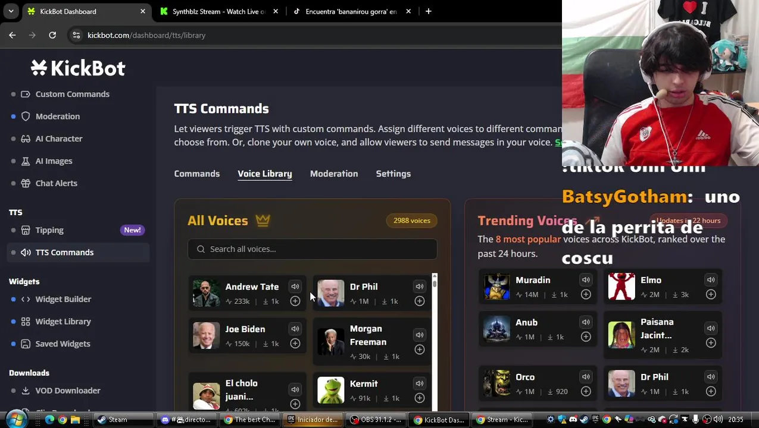Add Paisana Jacinta trending voice
The image size is (759, 428).
tap(711, 343)
